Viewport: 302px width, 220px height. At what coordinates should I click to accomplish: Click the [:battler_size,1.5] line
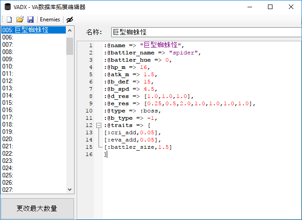pos(138,147)
